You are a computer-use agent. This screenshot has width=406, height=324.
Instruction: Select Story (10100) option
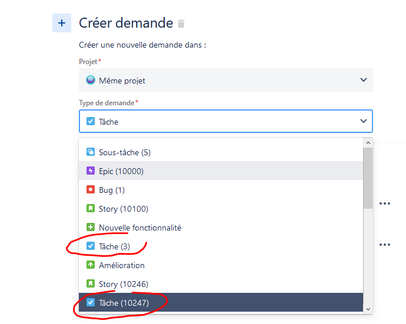point(221,209)
